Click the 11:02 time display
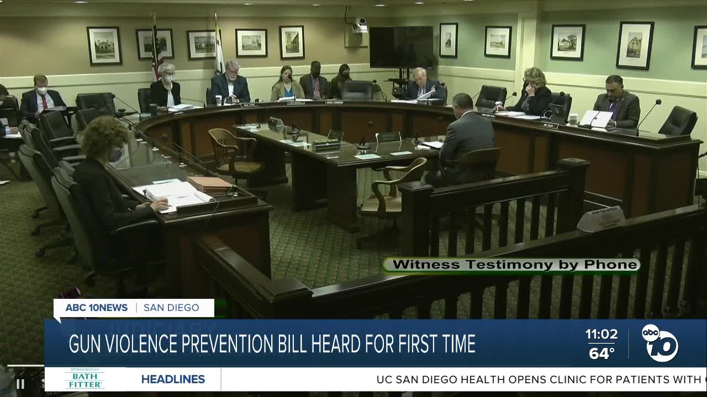Screen dimensions: 707x397 click(x=601, y=334)
